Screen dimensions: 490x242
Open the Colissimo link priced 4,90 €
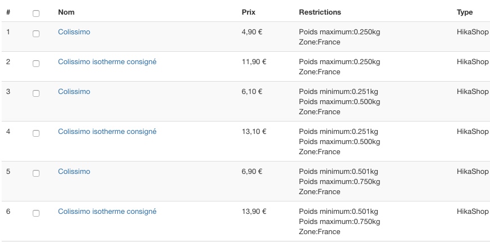tap(74, 32)
